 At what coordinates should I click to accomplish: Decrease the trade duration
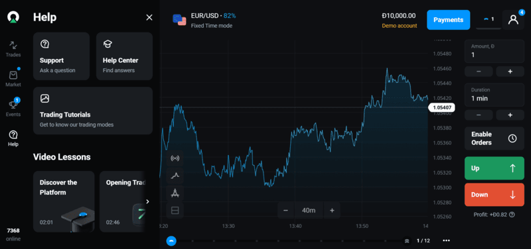click(479, 115)
